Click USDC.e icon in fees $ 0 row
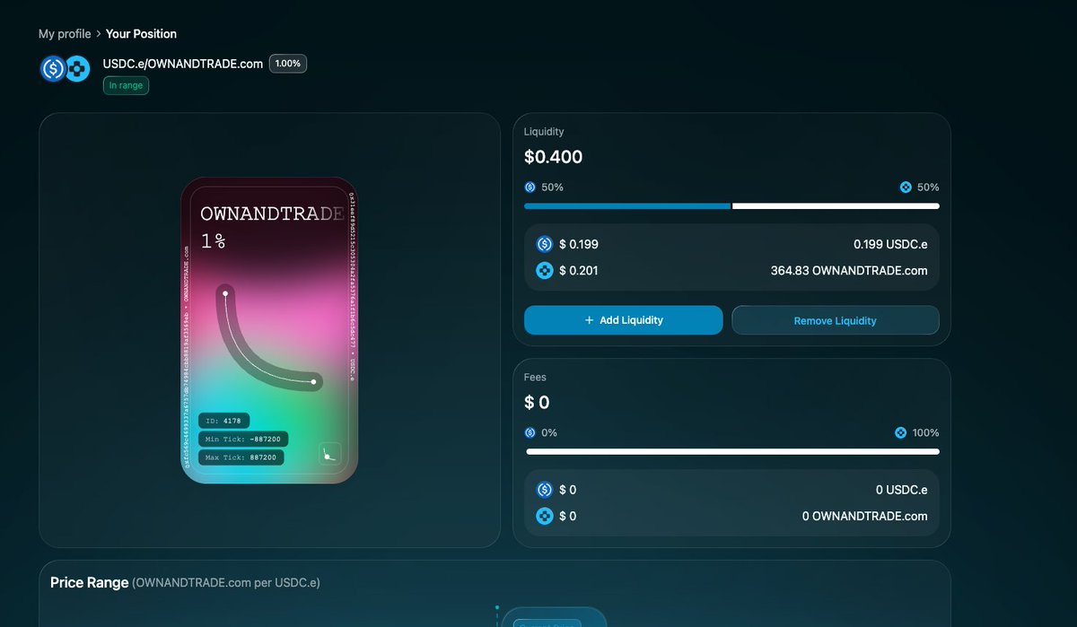The height and width of the screenshot is (627, 1077). click(x=544, y=490)
